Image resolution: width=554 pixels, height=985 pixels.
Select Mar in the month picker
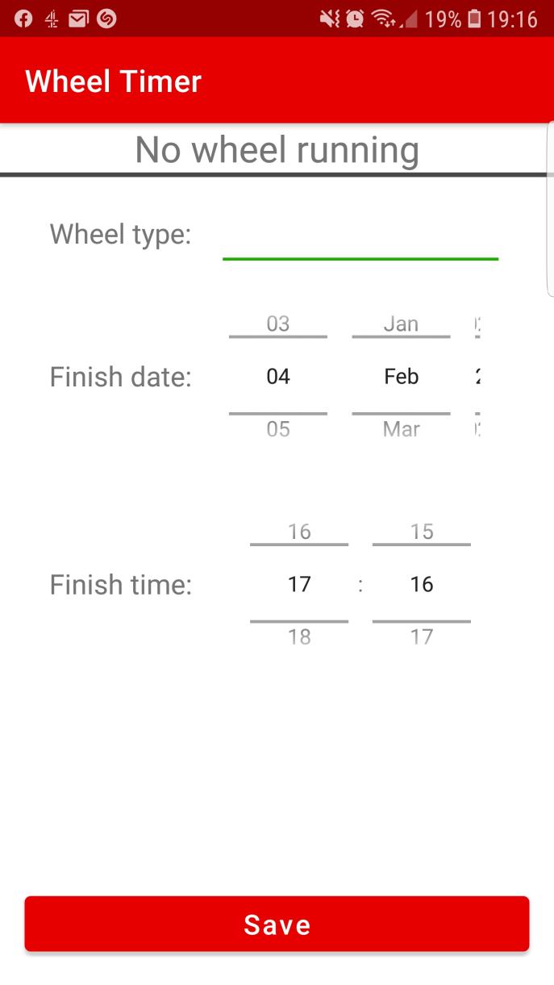401,428
